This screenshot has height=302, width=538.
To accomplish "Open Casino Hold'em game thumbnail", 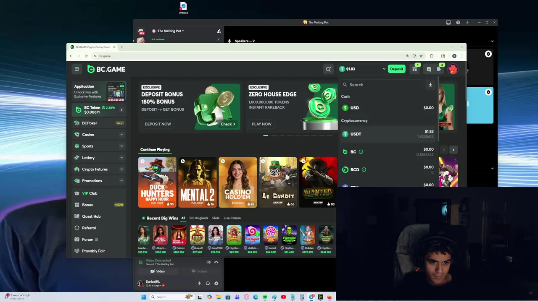I will point(237,182).
